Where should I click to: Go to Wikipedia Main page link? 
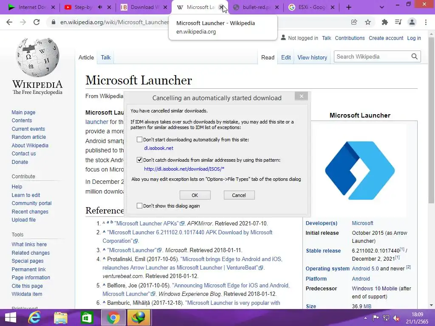(x=23, y=112)
